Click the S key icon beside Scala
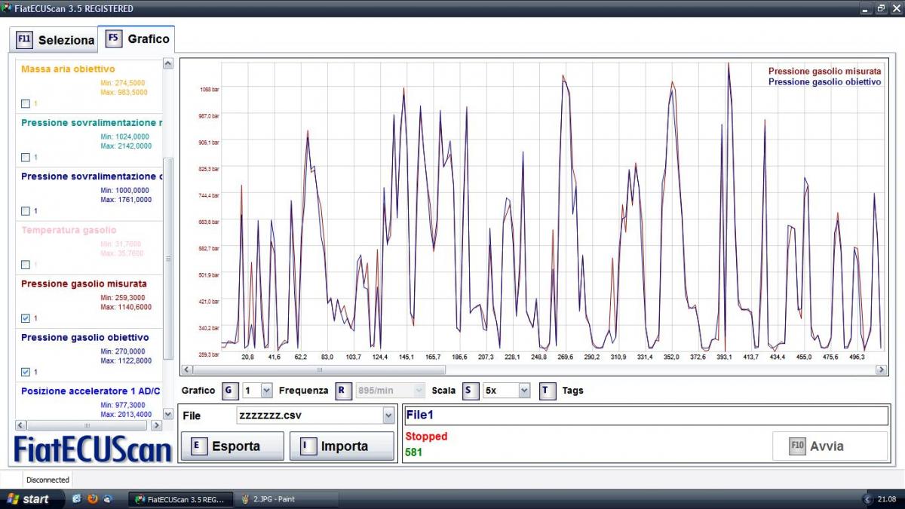This screenshot has height=509, width=905. [470, 391]
